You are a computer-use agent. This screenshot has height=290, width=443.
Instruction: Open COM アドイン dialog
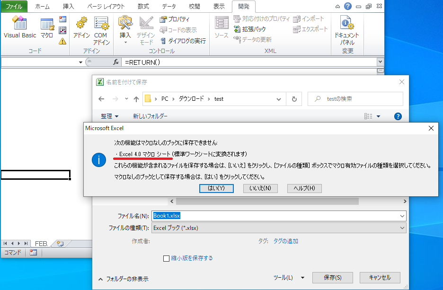pos(101,30)
